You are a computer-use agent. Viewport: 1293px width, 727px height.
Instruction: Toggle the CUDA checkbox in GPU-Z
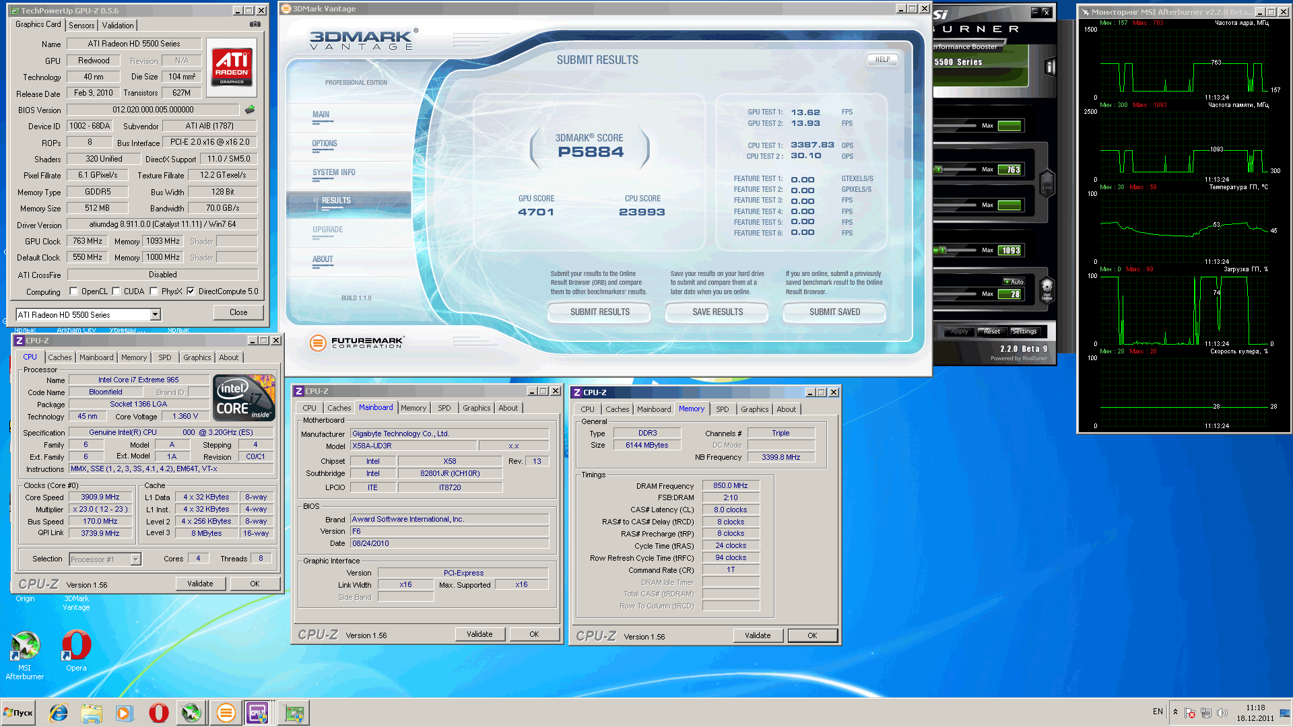[x=117, y=291]
